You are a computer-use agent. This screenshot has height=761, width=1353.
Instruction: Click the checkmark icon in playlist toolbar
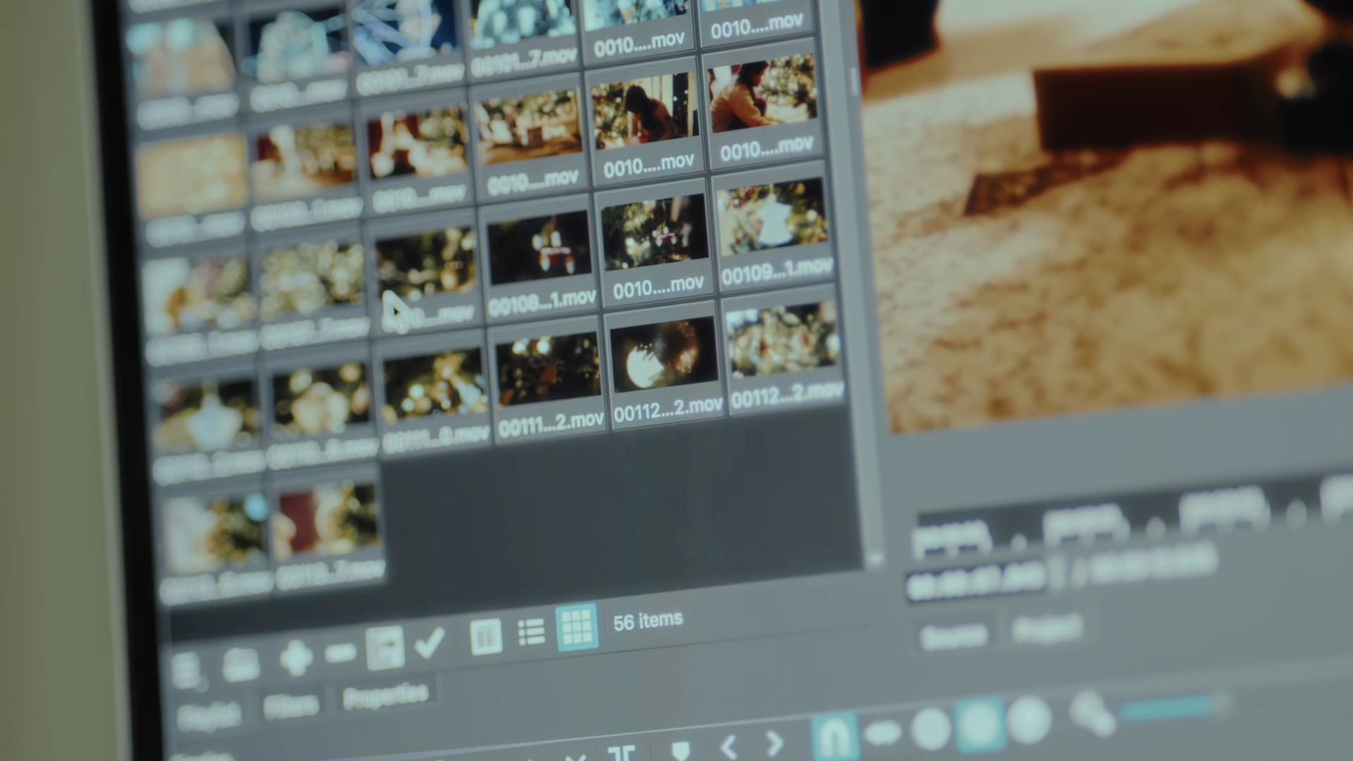tap(429, 642)
